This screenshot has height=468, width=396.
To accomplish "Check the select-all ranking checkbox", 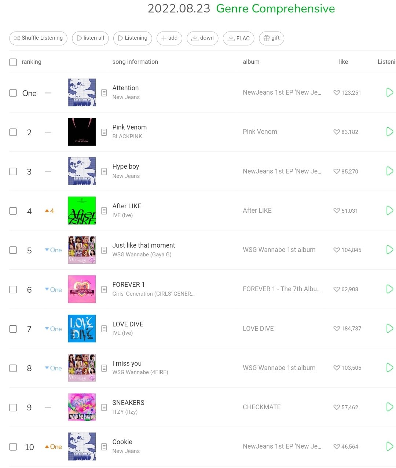I will 13,62.
